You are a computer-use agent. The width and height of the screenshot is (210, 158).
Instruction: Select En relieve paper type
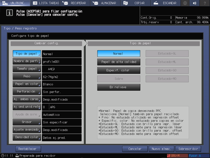click(119, 87)
